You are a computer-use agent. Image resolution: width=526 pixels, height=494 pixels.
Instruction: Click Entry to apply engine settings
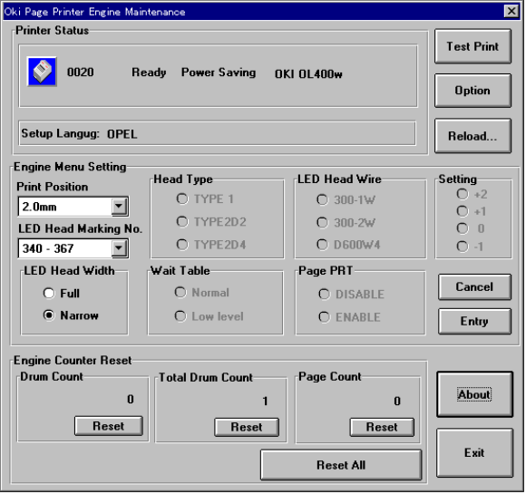[474, 321]
